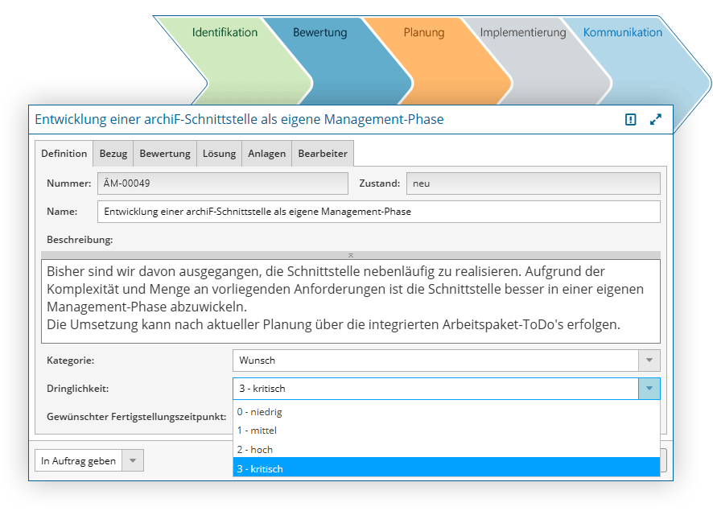This screenshot has height=511, width=713.
Task: Click the expand dialog arrows icon
Action: pyautogui.click(x=656, y=119)
